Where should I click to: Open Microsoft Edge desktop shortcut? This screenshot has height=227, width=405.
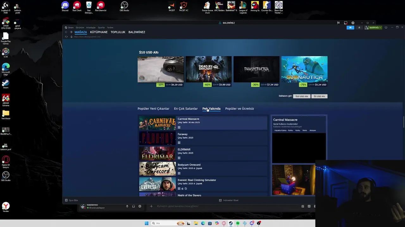coord(6,69)
